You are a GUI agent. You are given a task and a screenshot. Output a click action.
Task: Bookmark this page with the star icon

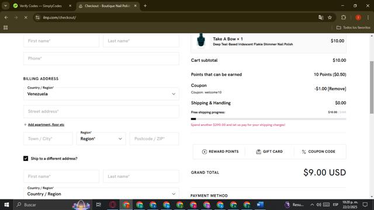coord(330,17)
